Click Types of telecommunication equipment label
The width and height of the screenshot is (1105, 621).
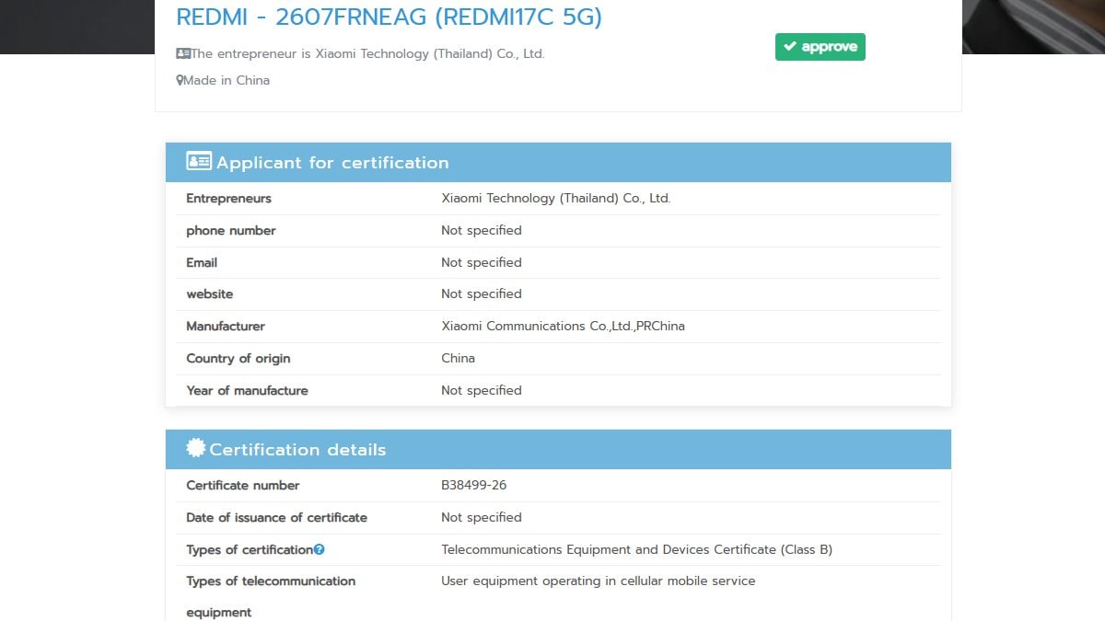271,596
